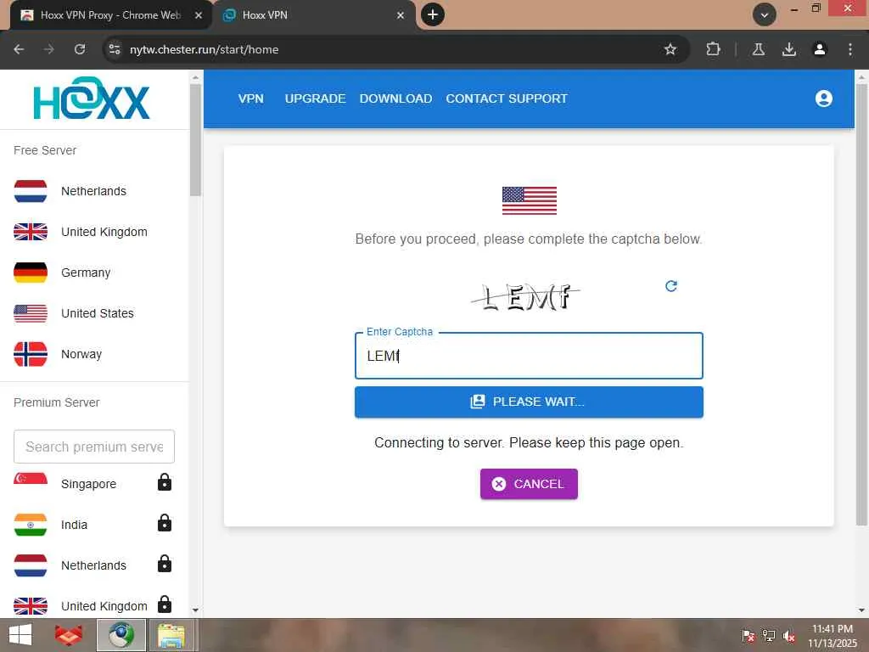Screen dimensions: 869x652
Task: Click the United States flag in sidebar
Action: point(31,313)
